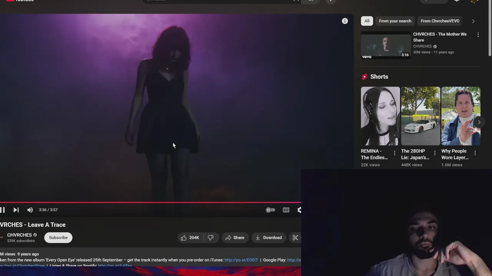Toggle closed captions with the CC button
This screenshot has width=492, height=276.
[286, 210]
